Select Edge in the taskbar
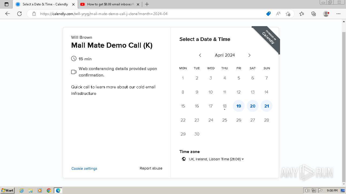346x194 pixels. [x=58, y=190]
